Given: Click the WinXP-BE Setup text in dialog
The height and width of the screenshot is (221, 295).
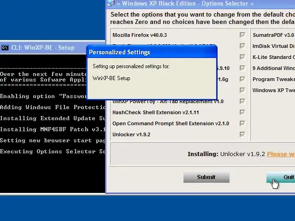Looking at the screenshot, I should point(112,78).
